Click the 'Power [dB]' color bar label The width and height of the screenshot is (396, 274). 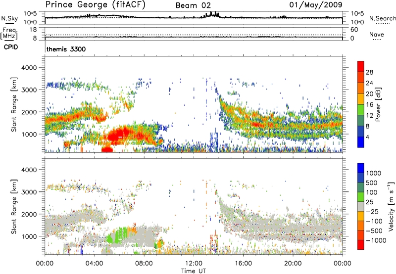378,104
